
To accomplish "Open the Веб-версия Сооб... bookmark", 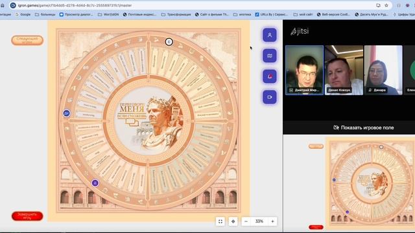I will pos(333,14).
